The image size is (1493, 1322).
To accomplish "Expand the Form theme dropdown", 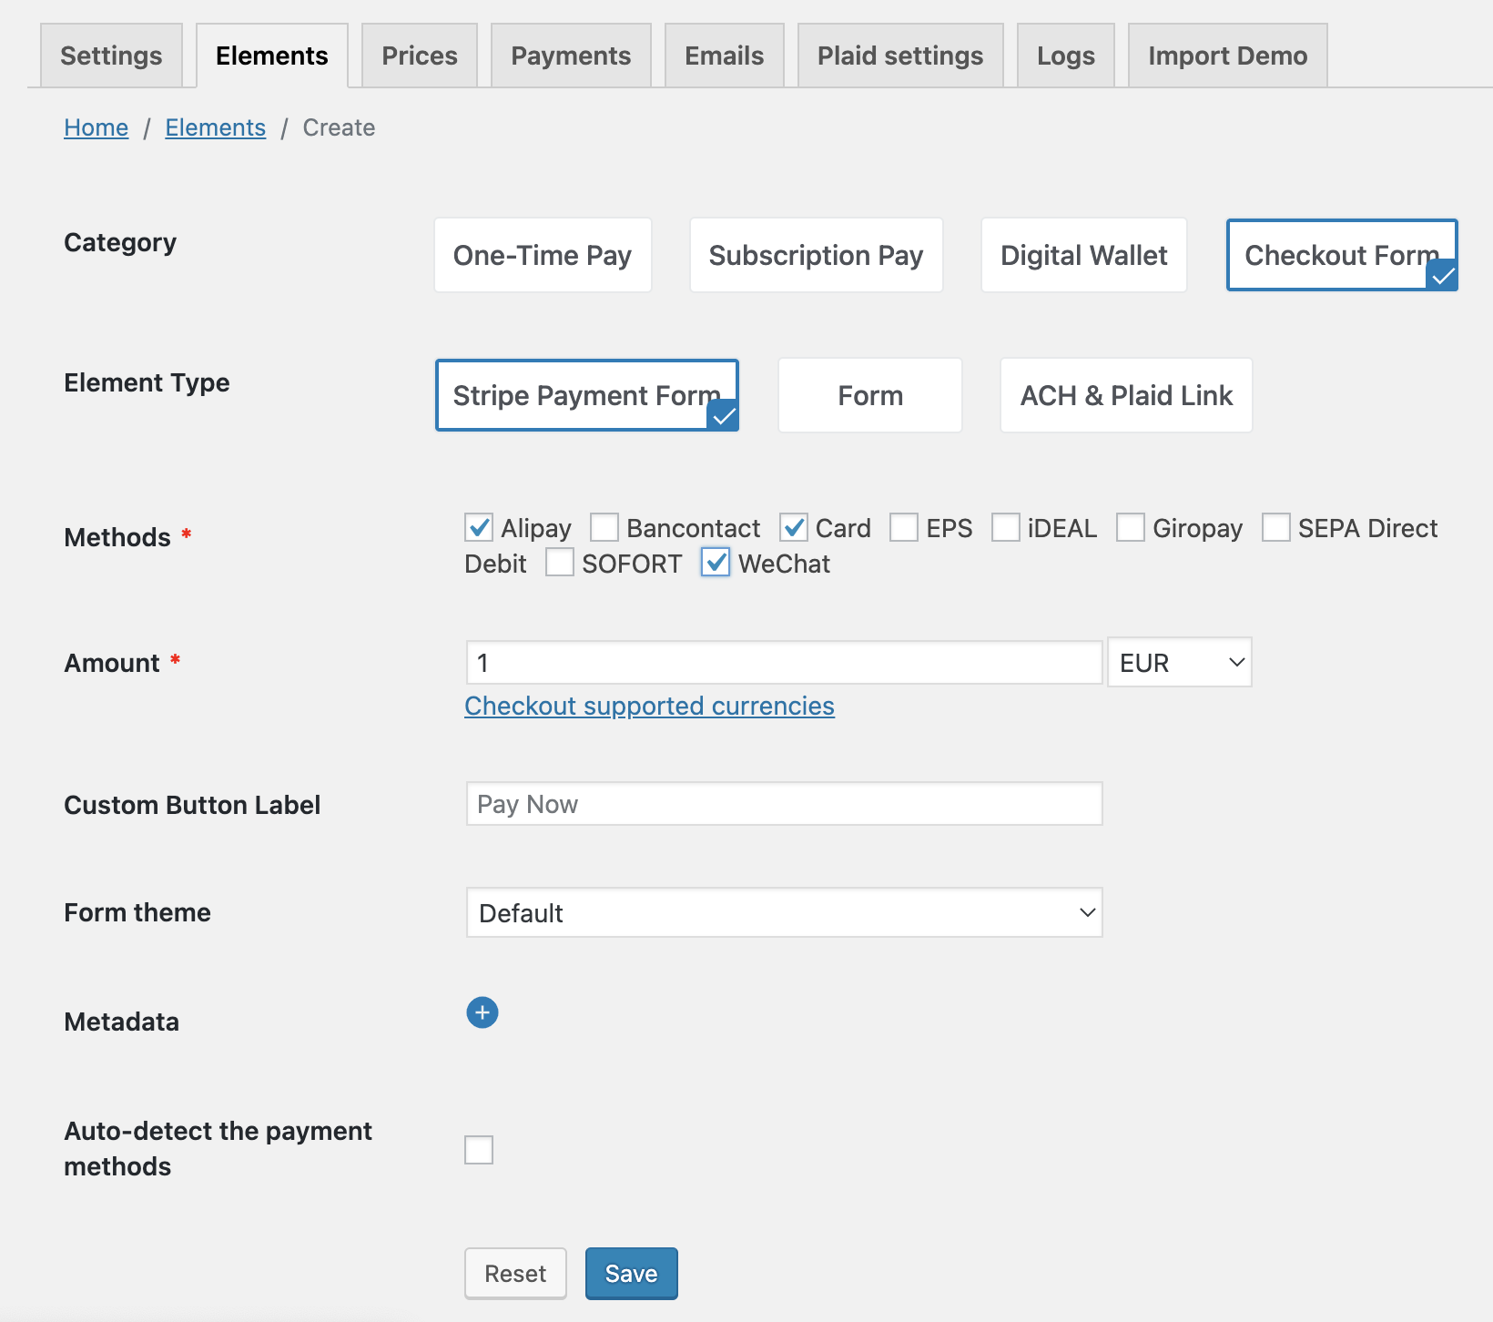I will pyautogui.click(x=784, y=912).
